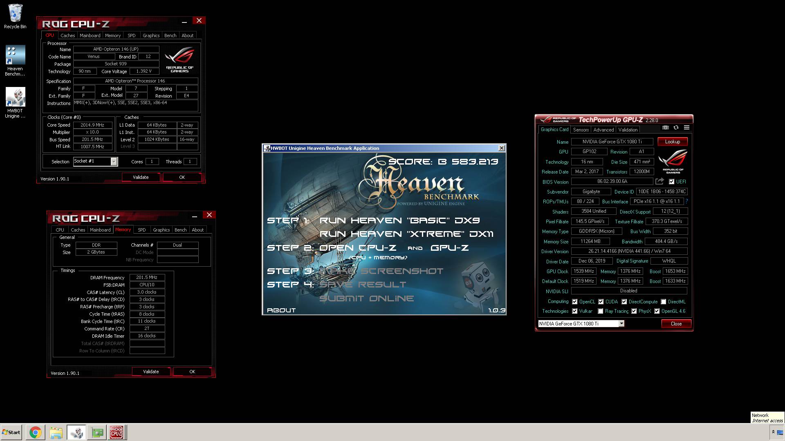The height and width of the screenshot is (441, 785).
Task: Take a GPU-Z screenshot with camera icon
Action: (666, 127)
